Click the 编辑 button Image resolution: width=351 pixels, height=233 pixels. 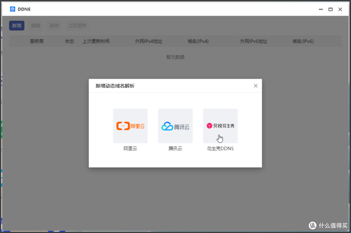click(35, 25)
